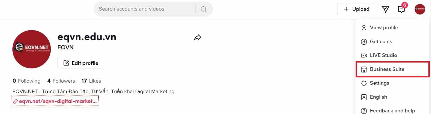431x114 pixels.
Task: Click the Edit profile button
Action: 81,63
